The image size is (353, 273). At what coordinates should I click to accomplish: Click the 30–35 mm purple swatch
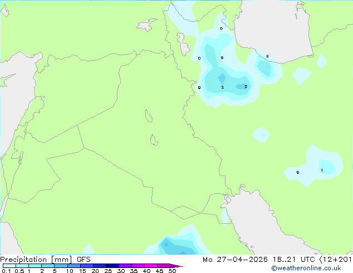(x=125, y=266)
